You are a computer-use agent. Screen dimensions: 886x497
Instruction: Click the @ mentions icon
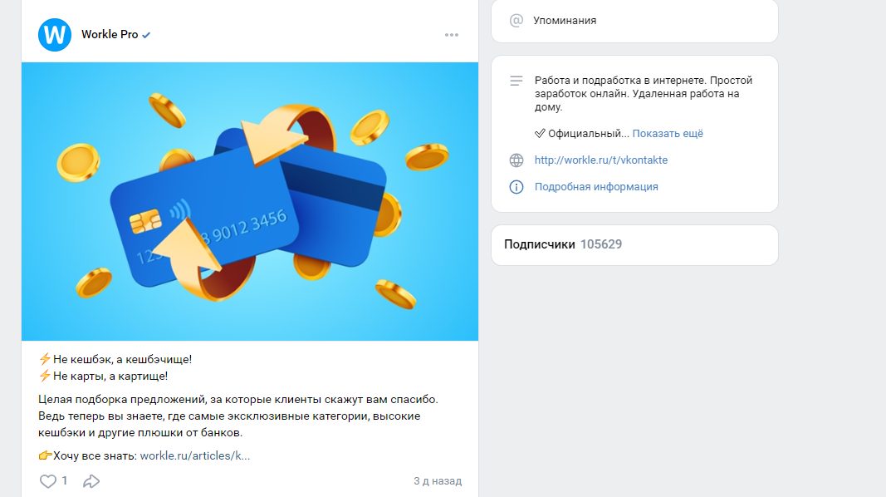pyautogui.click(x=516, y=21)
